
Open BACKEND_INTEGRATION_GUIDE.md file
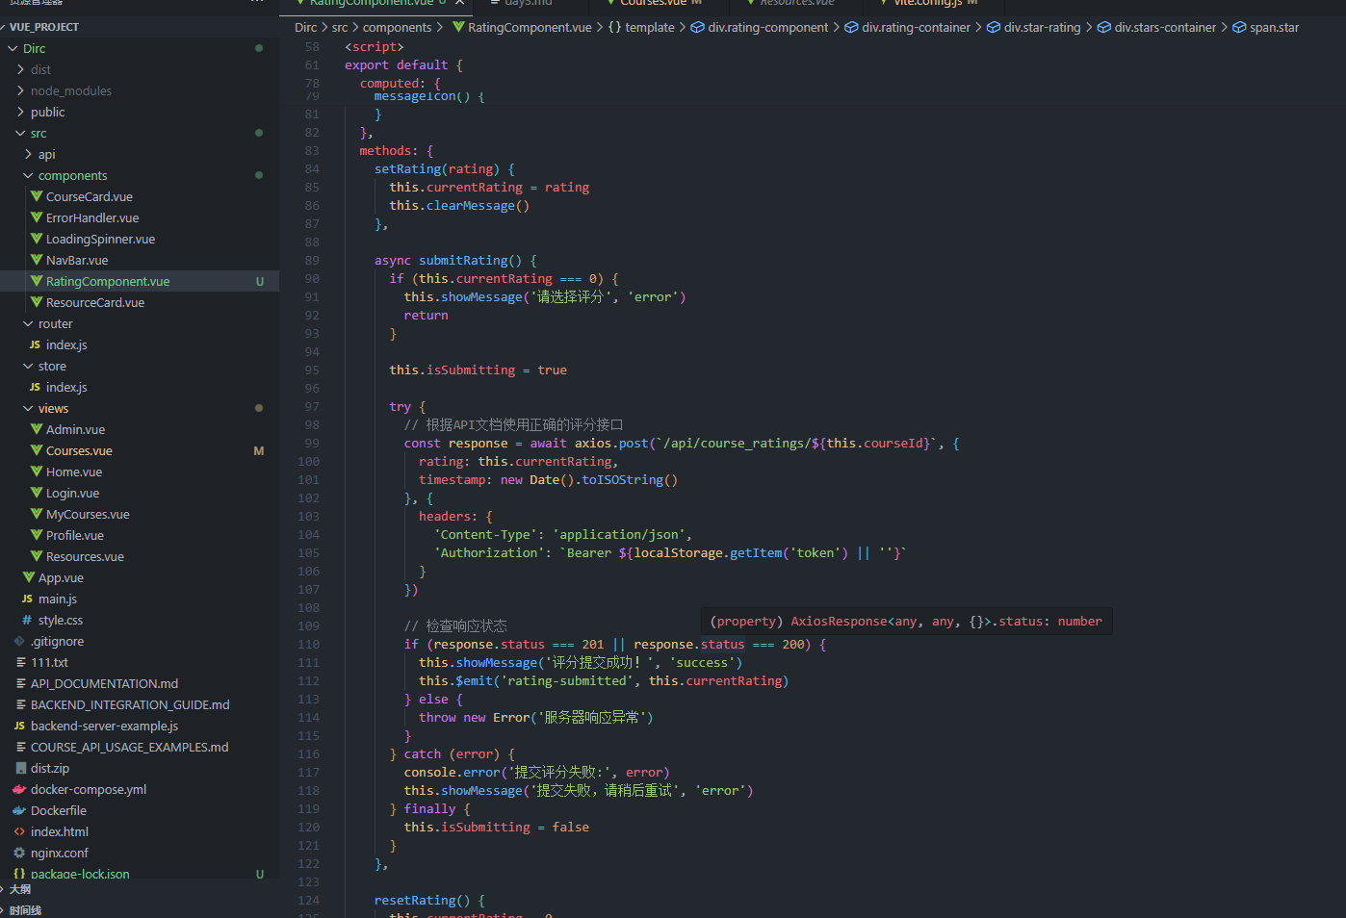pos(130,704)
